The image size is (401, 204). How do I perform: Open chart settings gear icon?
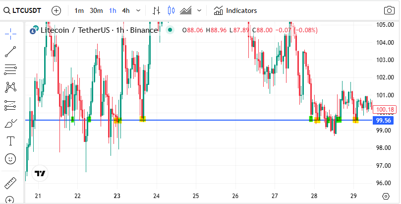[386, 197]
